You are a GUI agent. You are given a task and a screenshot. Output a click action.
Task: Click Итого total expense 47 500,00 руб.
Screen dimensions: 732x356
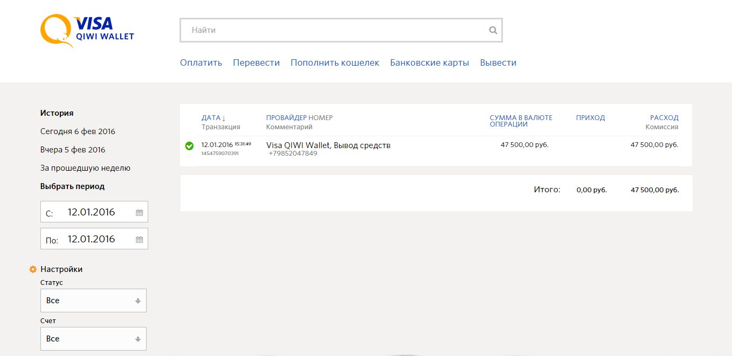(654, 190)
